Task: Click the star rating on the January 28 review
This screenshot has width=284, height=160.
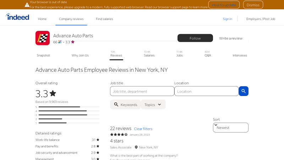Action: tap(119, 135)
